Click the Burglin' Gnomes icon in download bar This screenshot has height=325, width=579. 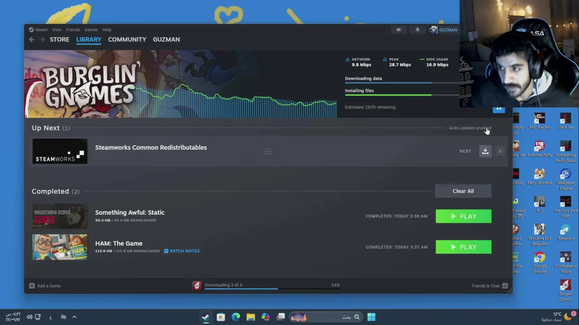coord(197,285)
